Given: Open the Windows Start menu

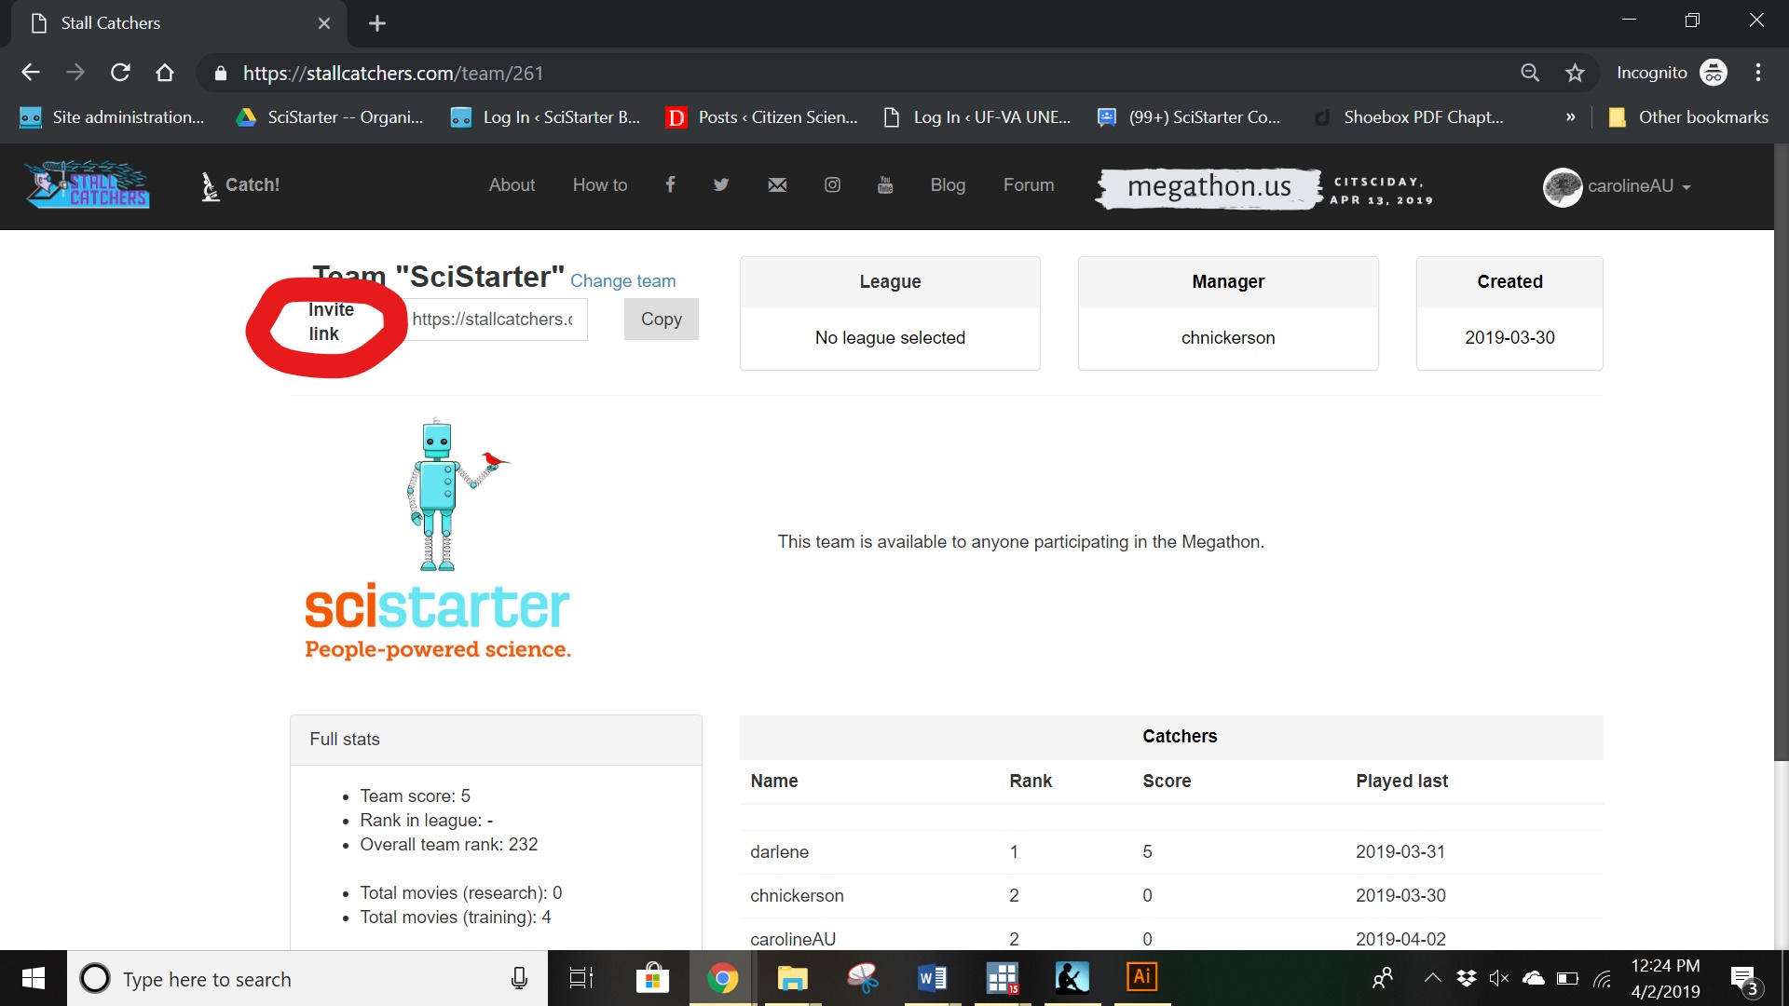Looking at the screenshot, I should point(34,978).
